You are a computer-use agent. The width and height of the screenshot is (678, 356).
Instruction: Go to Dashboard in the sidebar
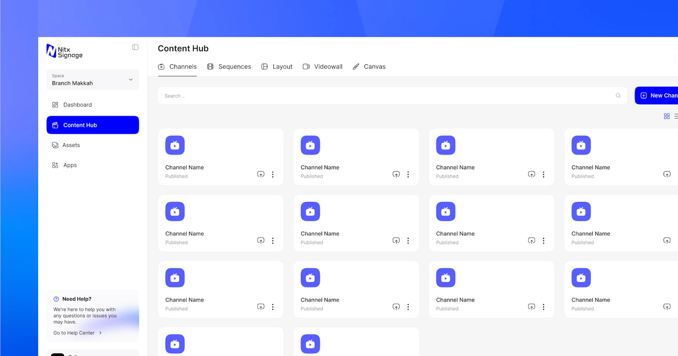tap(93, 105)
